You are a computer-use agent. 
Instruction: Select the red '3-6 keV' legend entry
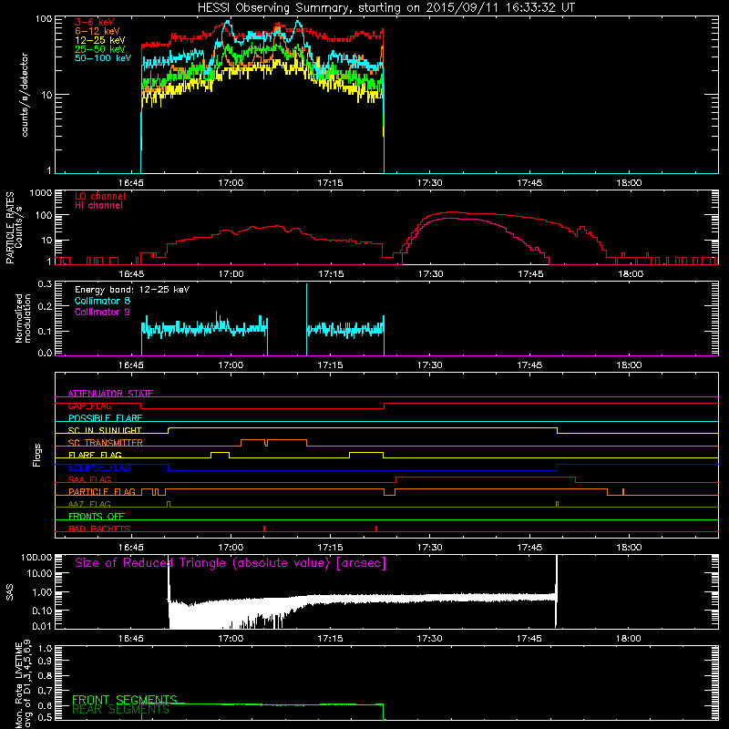(x=95, y=22)
